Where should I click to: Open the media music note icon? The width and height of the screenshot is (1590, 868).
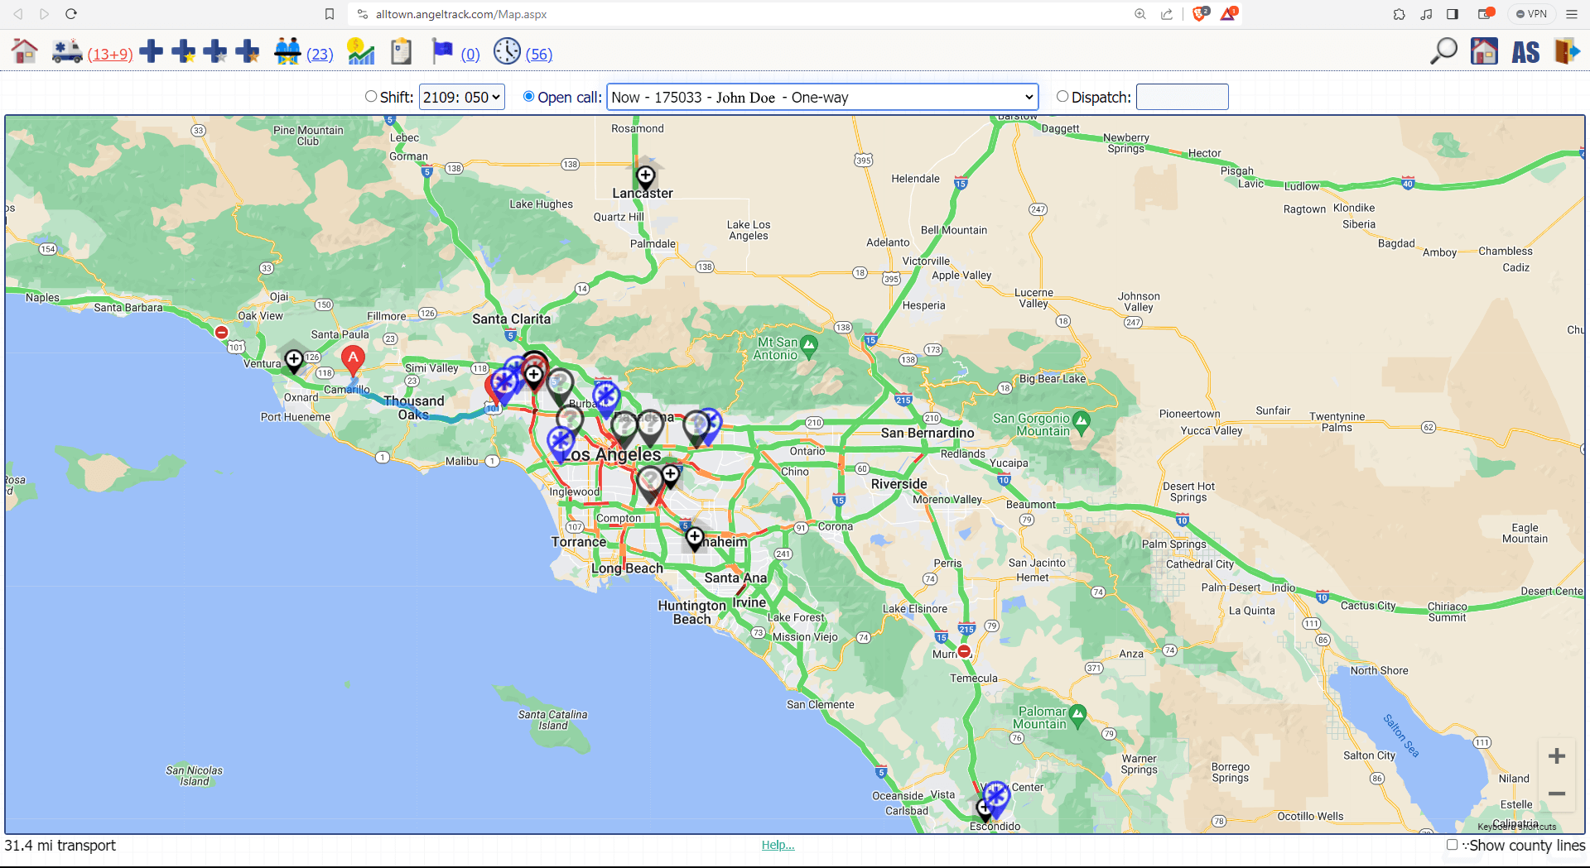(1426, 14)
